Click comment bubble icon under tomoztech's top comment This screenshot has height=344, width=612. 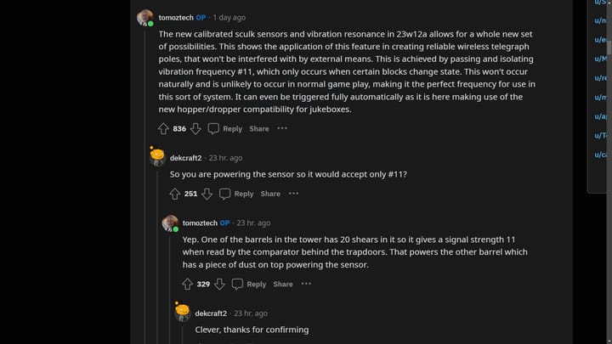(x=213, y=129)
